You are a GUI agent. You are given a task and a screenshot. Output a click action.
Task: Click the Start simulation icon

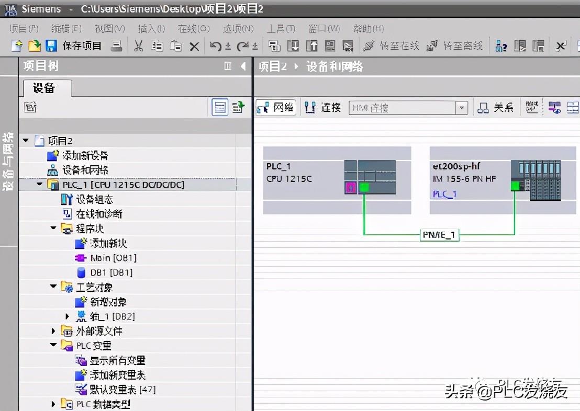[x=330, y=46]
